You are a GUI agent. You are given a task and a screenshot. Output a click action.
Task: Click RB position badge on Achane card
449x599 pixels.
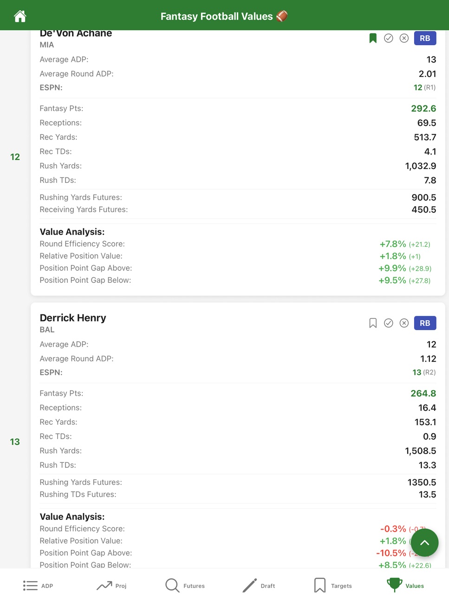click(x=425, y=38)
